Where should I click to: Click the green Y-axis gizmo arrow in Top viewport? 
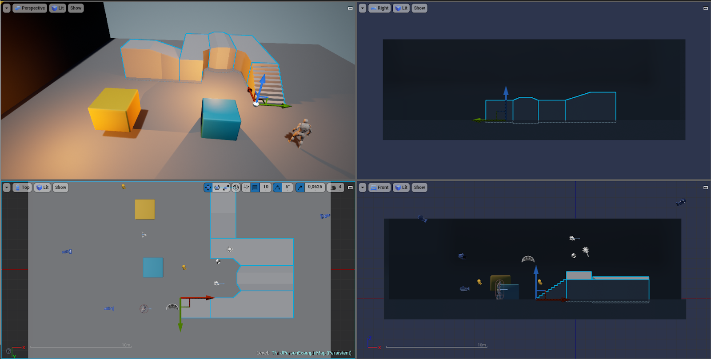tap(180, 315)
